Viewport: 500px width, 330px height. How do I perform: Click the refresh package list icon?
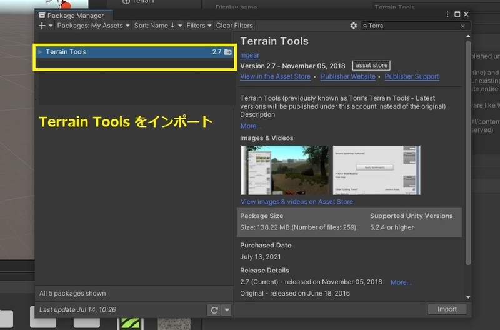coord(214,310)
